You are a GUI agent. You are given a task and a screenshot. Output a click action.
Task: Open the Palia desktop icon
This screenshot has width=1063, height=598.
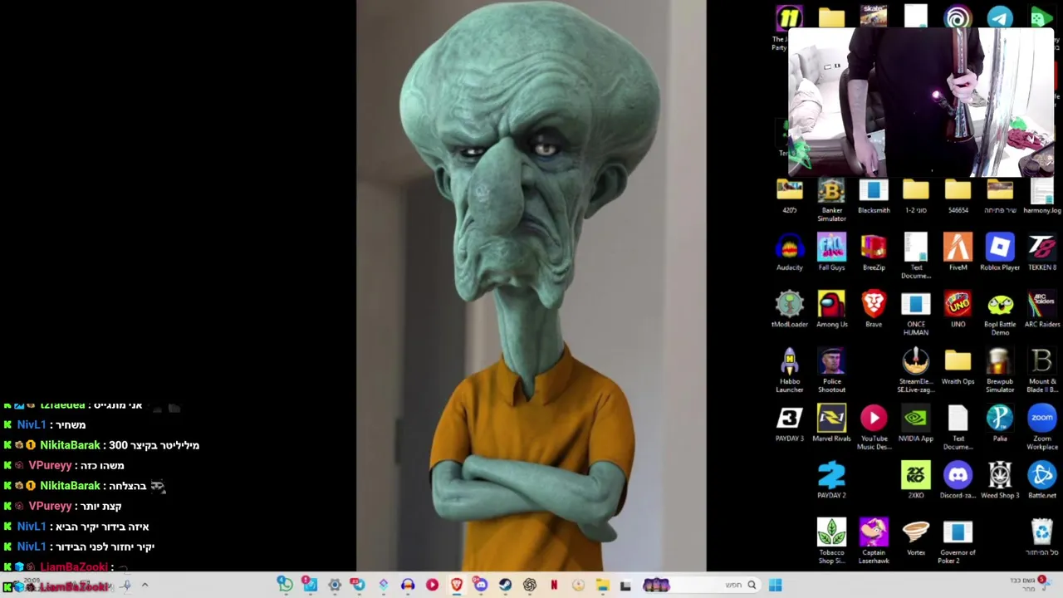tap(1000, 424)
